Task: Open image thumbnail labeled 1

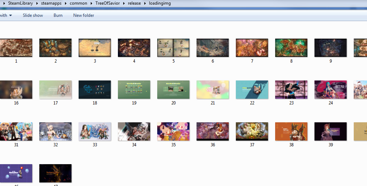Action: 16,48
